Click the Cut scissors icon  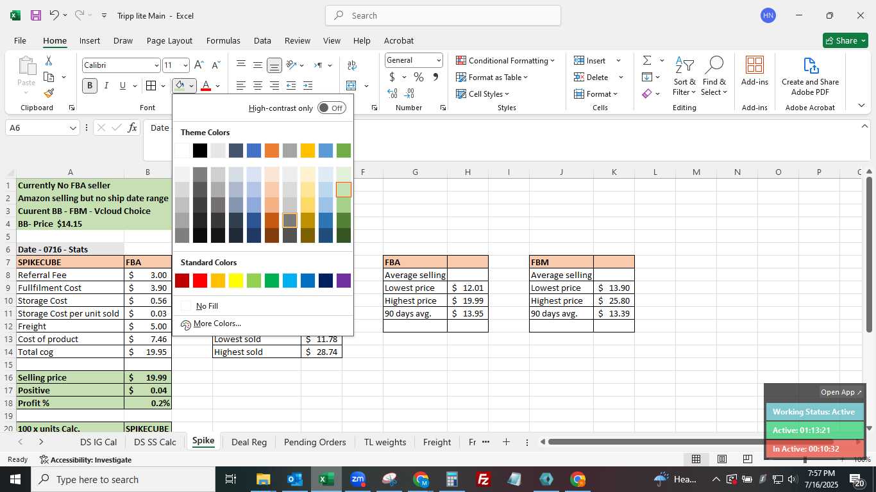tap(49, 61)
